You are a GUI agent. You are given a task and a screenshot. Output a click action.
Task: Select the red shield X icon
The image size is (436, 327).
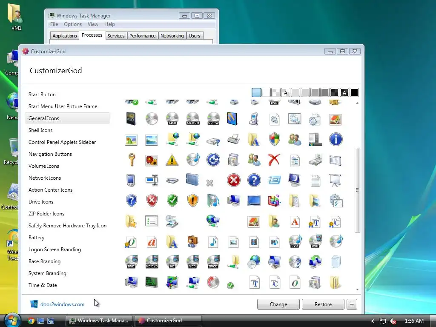152,201
